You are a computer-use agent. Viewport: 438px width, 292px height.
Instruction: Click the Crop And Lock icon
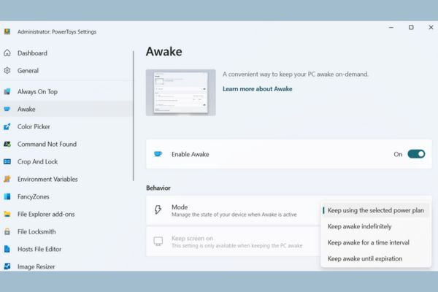tap(7, 161)
